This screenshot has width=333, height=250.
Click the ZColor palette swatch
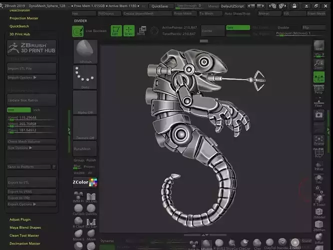(85, 182)
